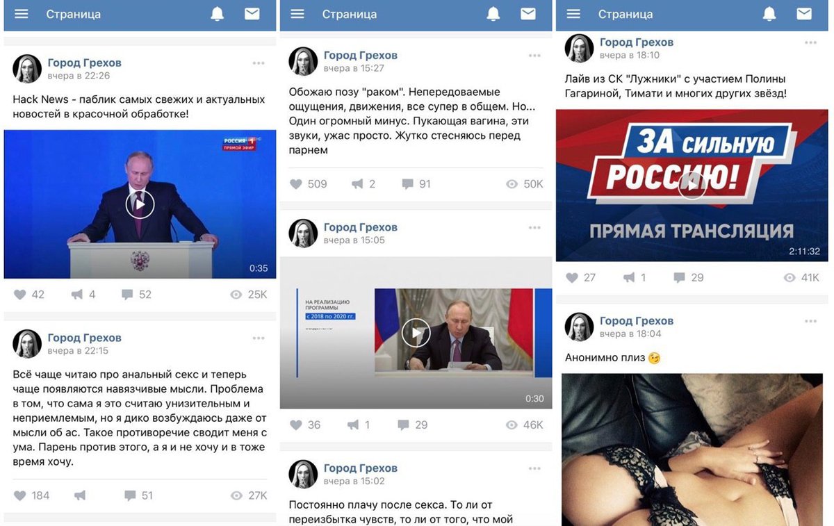
Task: Like the live broadcast post with 27 likes
Action: (x=580, y=277)
